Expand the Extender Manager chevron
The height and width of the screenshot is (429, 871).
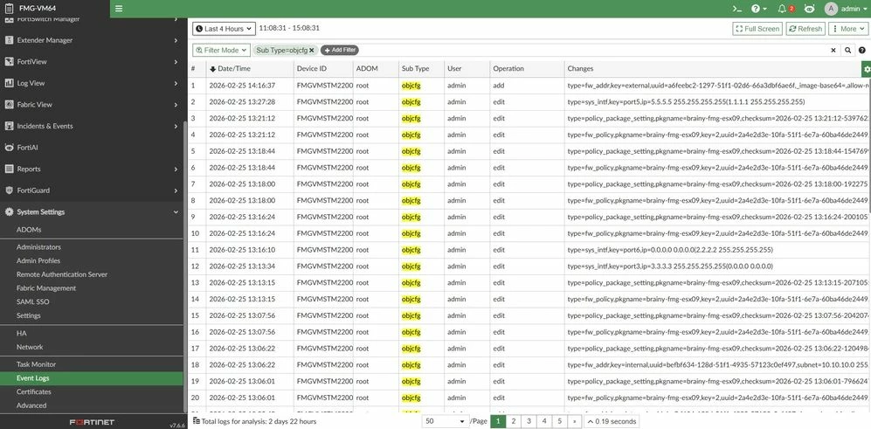point(176,40)
